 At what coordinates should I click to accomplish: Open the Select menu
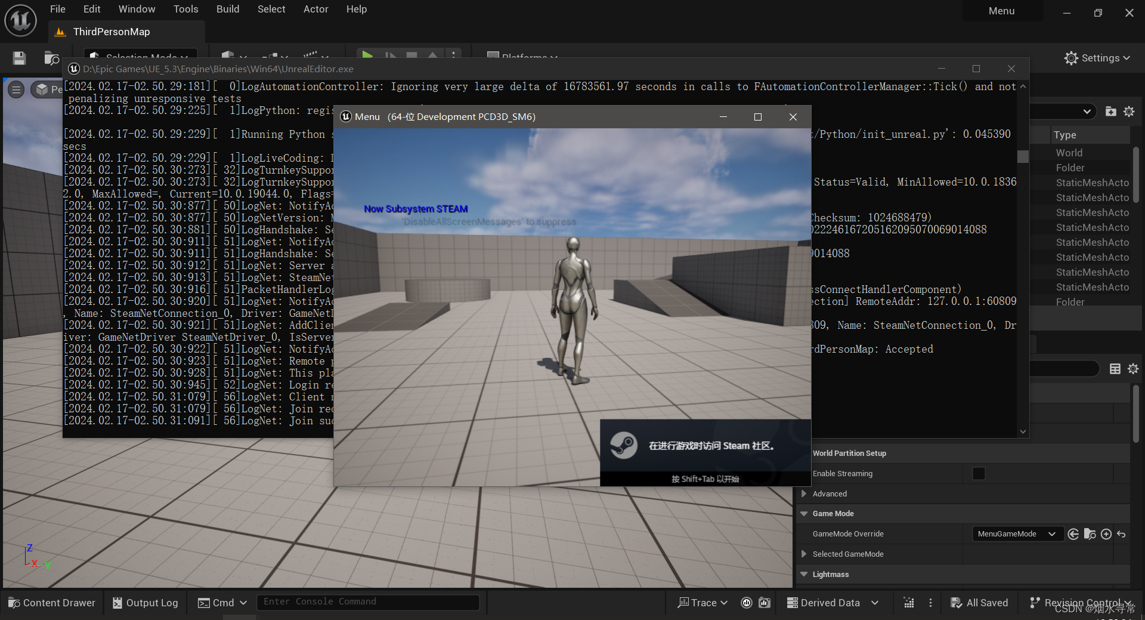coord(271,9)
